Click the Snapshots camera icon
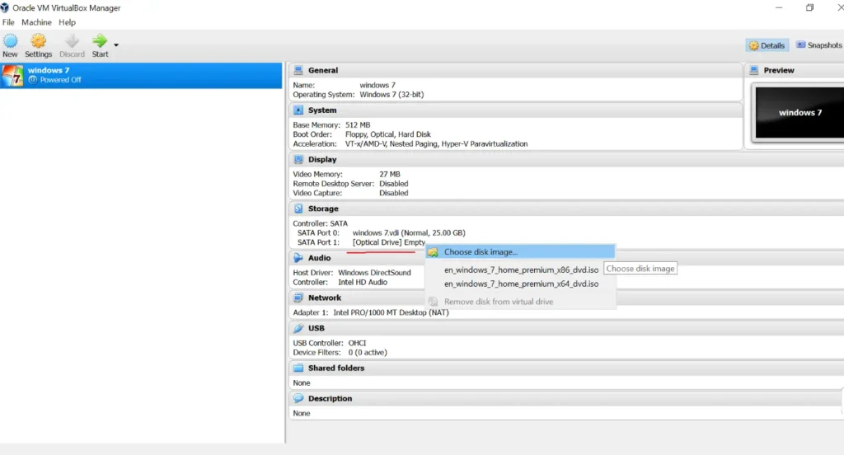This screenshot has height=455, width=844. (x=801, y=45)
